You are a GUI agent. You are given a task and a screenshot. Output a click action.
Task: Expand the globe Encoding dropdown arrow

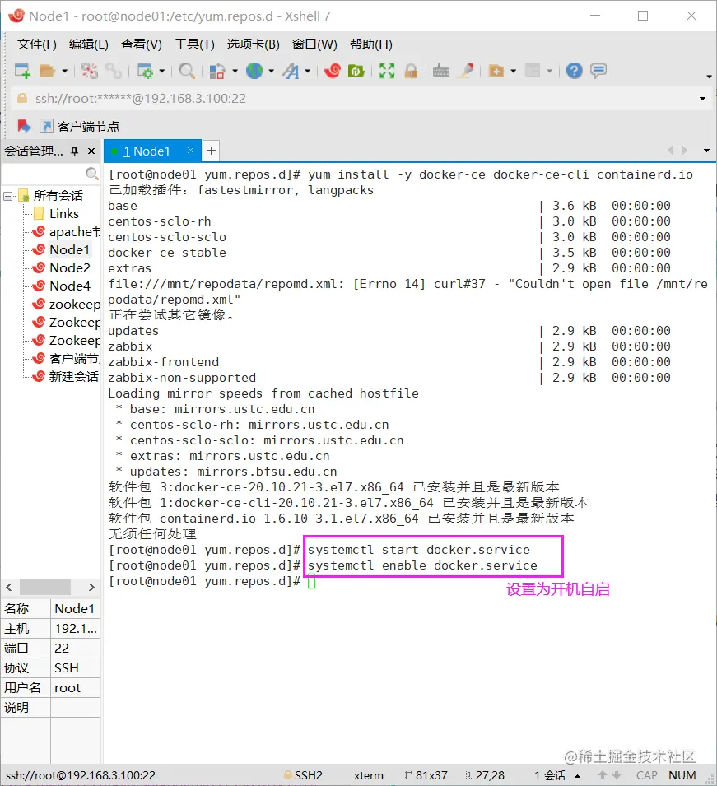272,71
